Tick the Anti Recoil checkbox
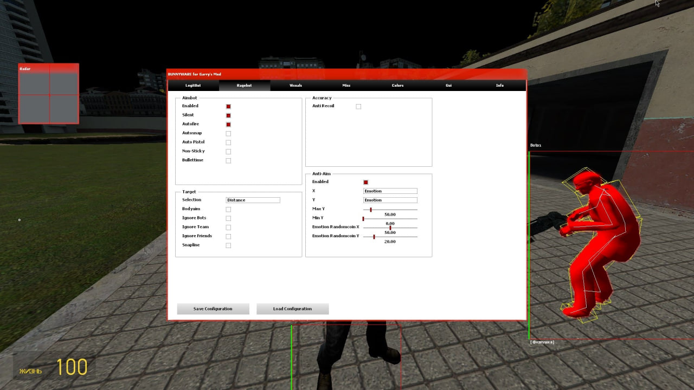The image size is (694, 390). (358, 107)
